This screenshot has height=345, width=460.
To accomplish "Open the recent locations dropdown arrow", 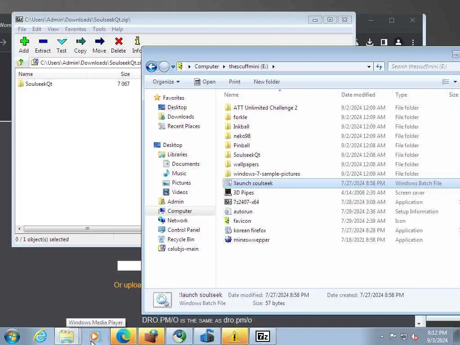I will pos(173,67).
